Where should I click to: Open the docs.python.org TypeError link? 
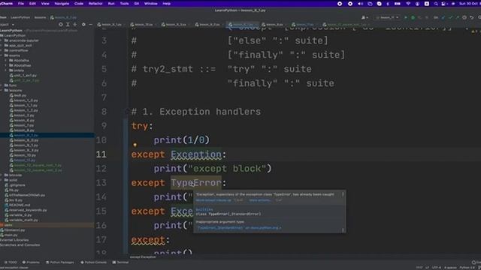239,228
